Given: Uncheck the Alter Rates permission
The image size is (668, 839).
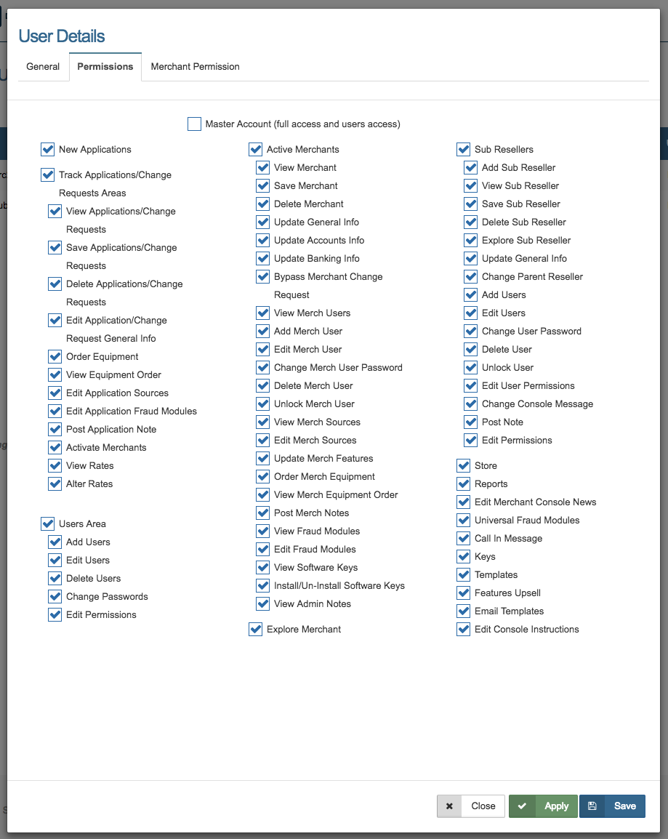Looking at the screenshot, I should pyautogui.click(x=55, y=484).
